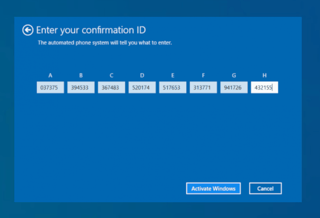Click the automated phone system instruction text
Image resolution: width=320 pixels, height=218 pixels.
point(105,43)
